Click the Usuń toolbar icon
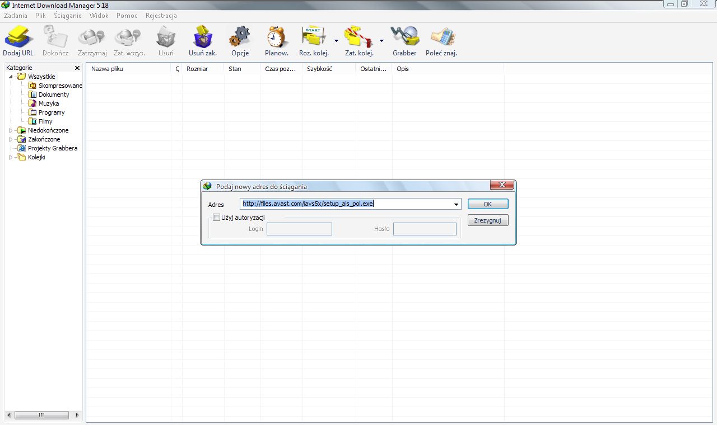The height and width of the screenshot is (425, 717). click(166, 37)
